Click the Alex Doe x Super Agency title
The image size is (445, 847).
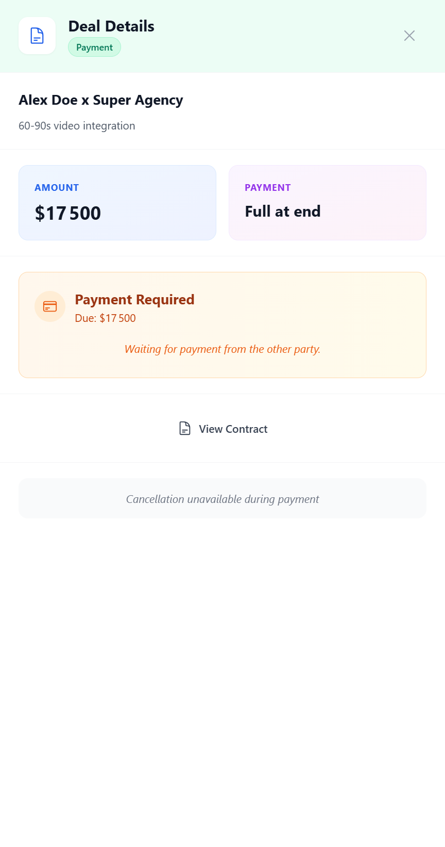101,100
